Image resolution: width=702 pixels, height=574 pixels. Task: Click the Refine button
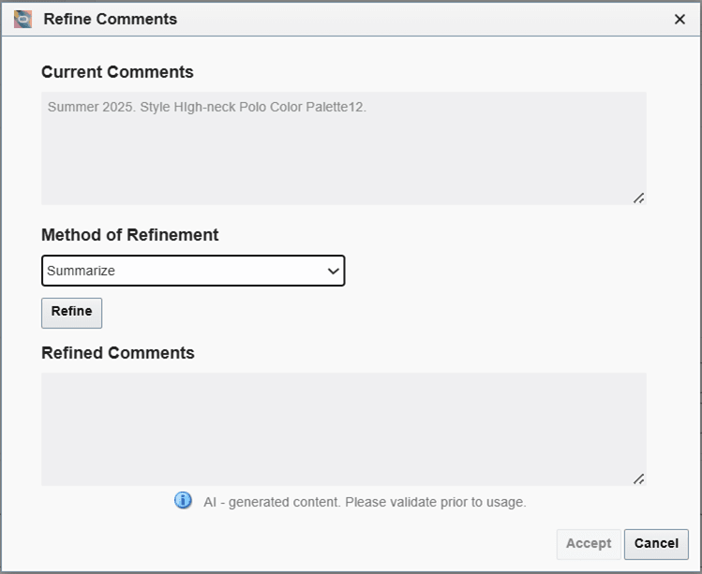(x=71, y=313)
